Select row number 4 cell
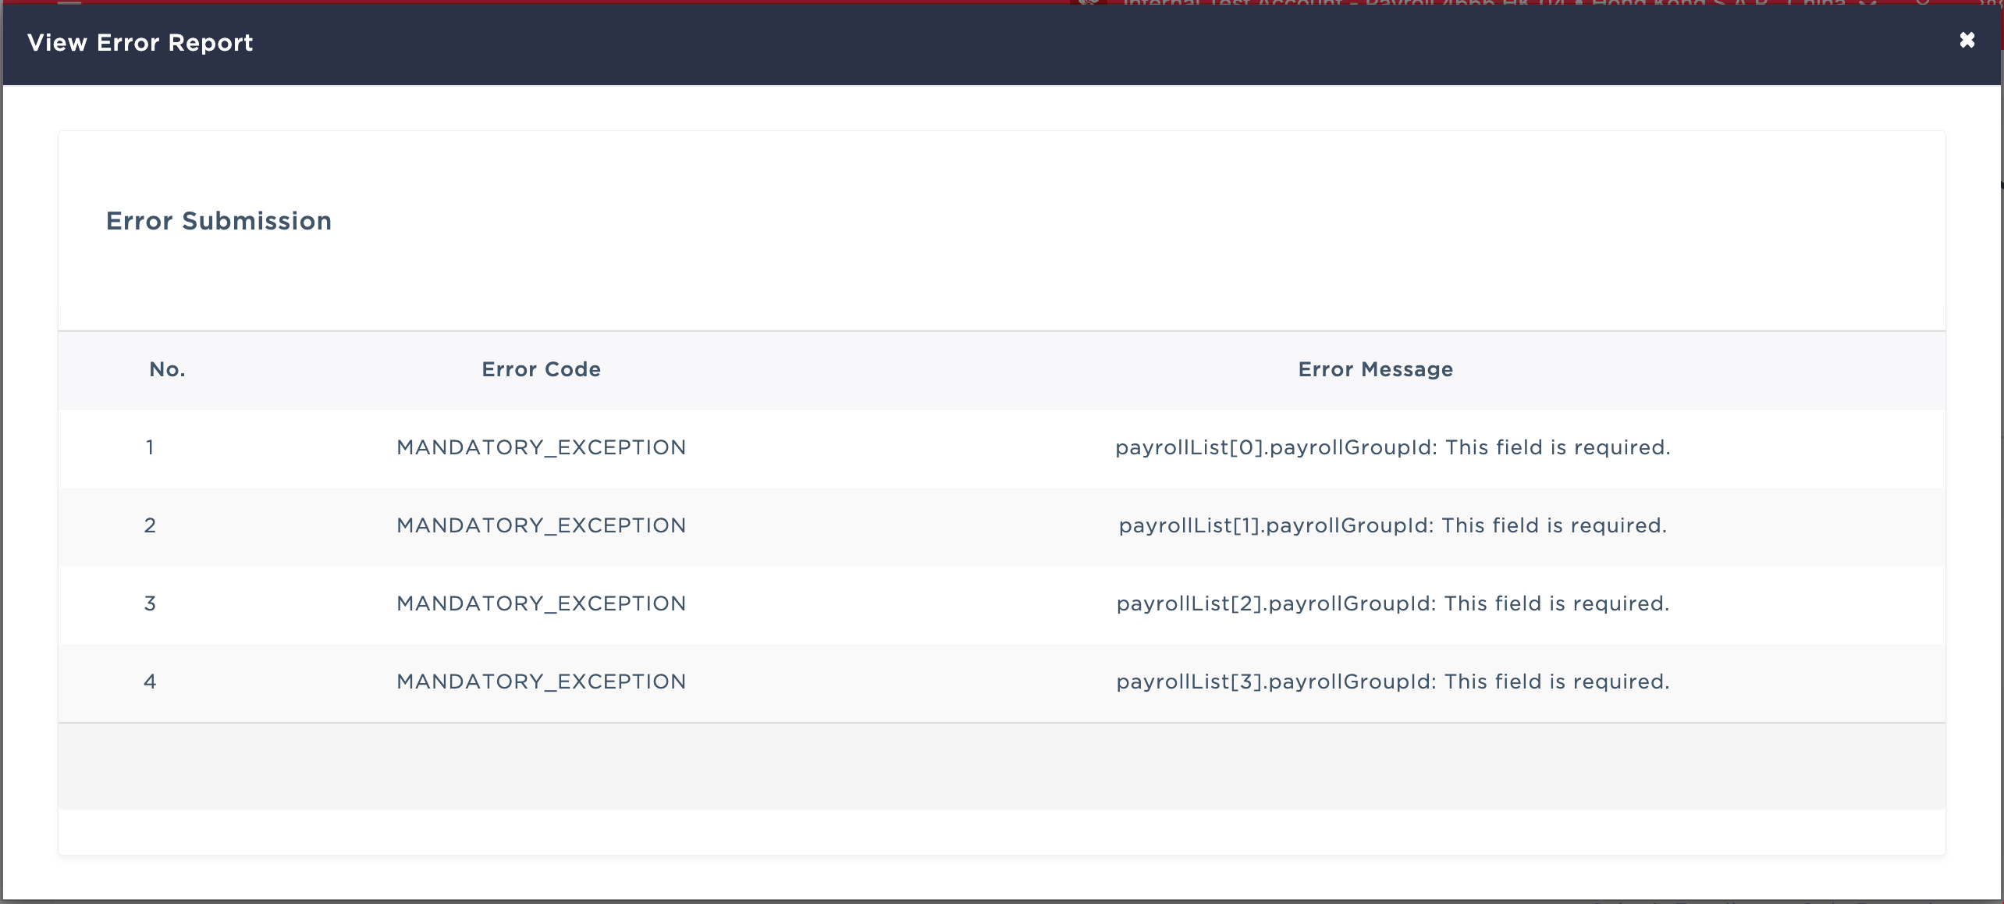Viewport: 2004px width, 904px height. 150,682
